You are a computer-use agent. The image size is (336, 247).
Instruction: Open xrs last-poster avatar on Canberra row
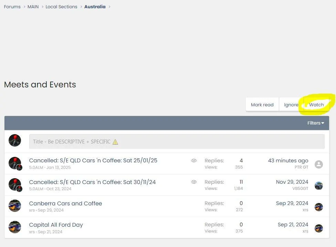point(319,207)
